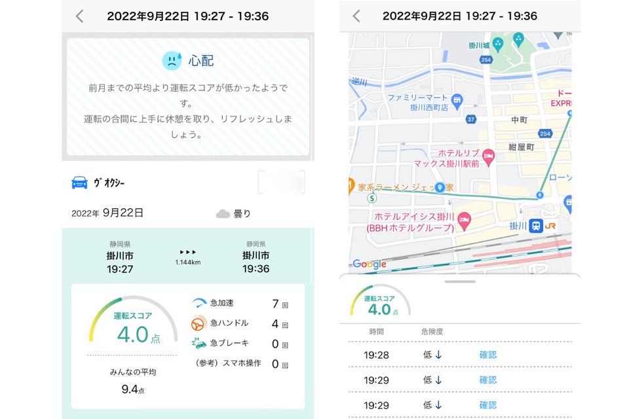Tap the Kakegawa JR station icon
Viewport: 629px width, 419px height.
(536, 226)
